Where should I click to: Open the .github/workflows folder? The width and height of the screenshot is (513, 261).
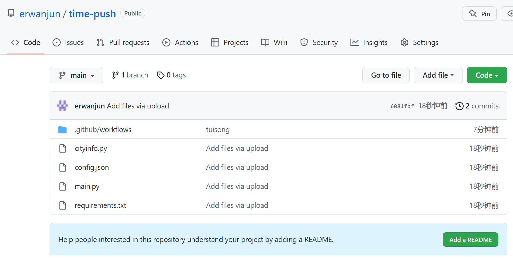tap(103, 129)
